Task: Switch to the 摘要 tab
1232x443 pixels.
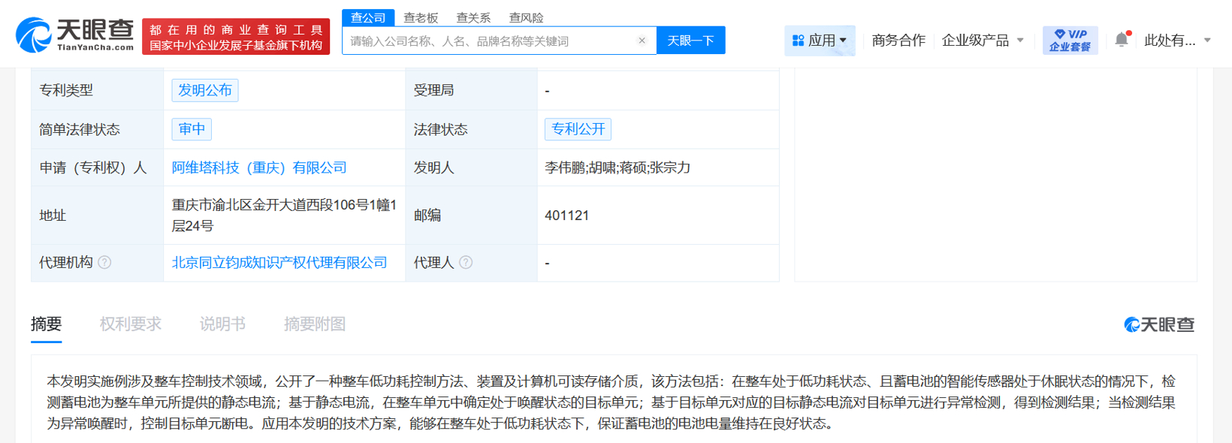Action: (46, 324)
